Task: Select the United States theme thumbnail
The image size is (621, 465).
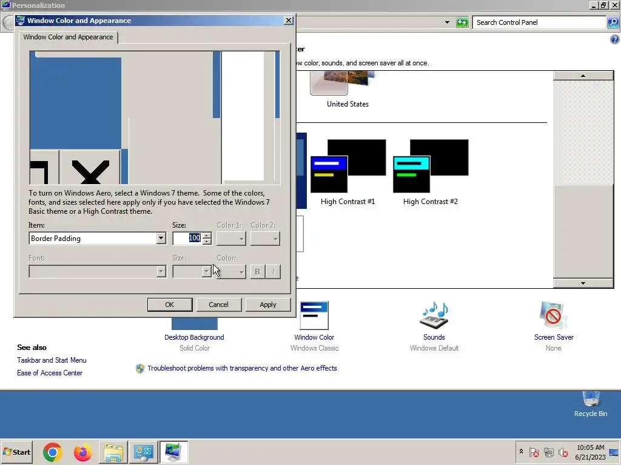Action: click(x=343, y=83)
